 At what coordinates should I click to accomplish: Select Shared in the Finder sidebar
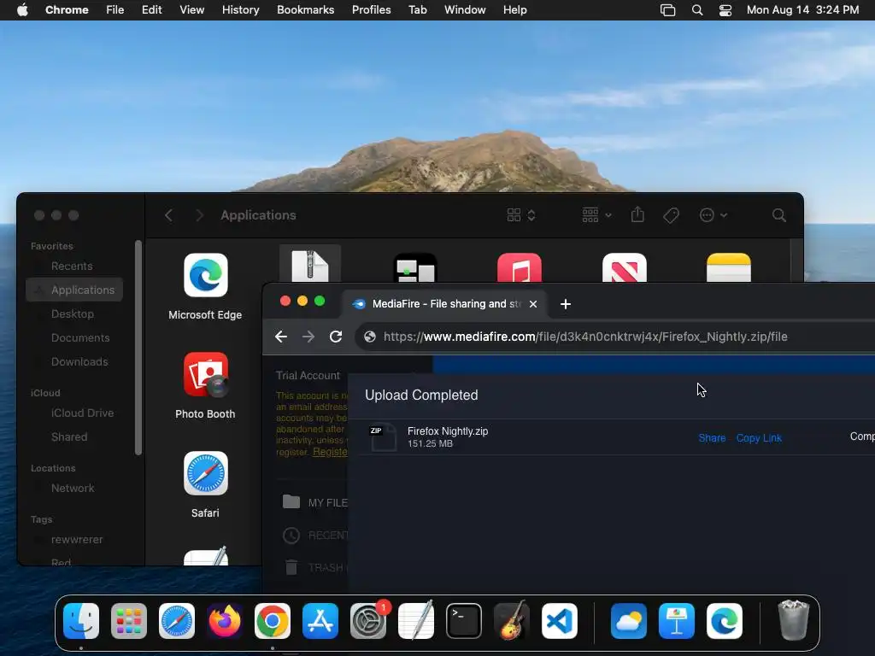(x=69, y=437)
